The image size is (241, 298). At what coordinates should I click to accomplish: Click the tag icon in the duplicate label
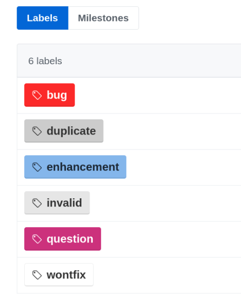tap(37, 131)
